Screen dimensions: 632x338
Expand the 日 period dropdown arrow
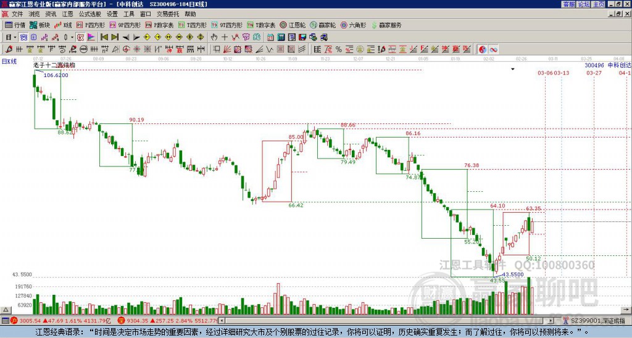coord(15,37)
